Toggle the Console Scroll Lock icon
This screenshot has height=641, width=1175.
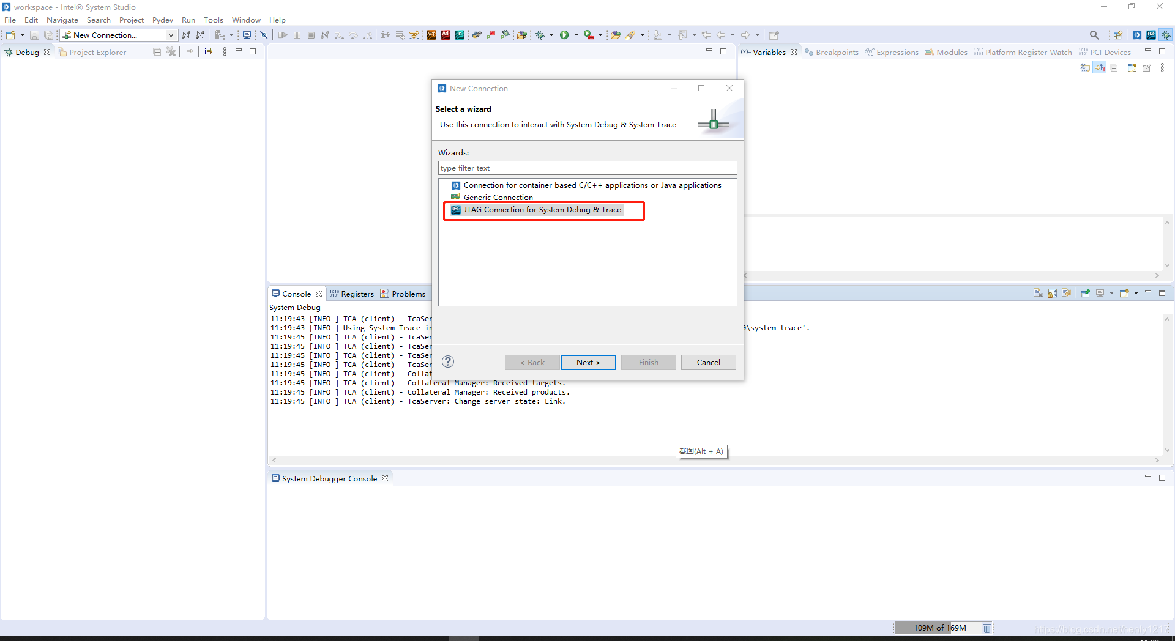[x=1052, y=293]
